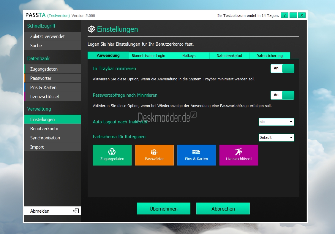The image size is (335, 234).
Task: Expand the Farbschema für Kategorien dropdown
Action: point(276,138)
